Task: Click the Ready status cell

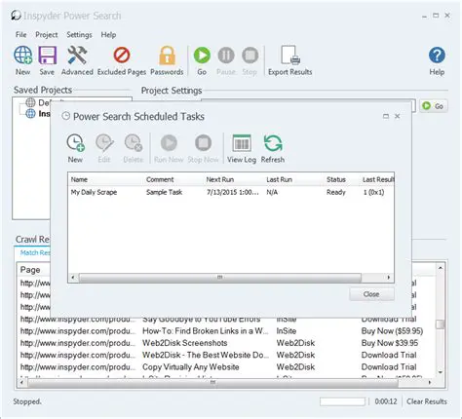Action: pos(336,192)
